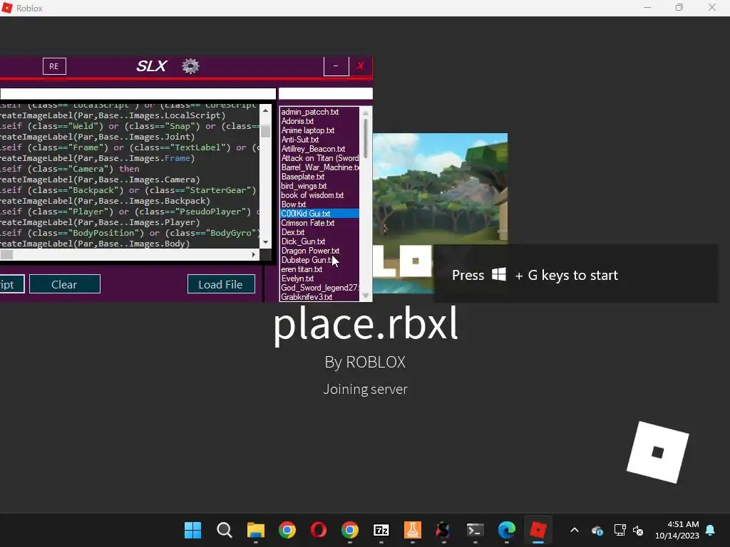Image resolution: width=730 pixels, height=547 pixels.
Task: Click script list scrollbar down arrow
Action: pos(366,296)
